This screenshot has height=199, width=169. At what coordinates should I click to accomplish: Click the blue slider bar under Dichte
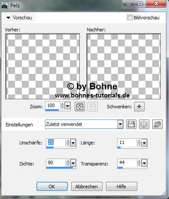point(60,168)
